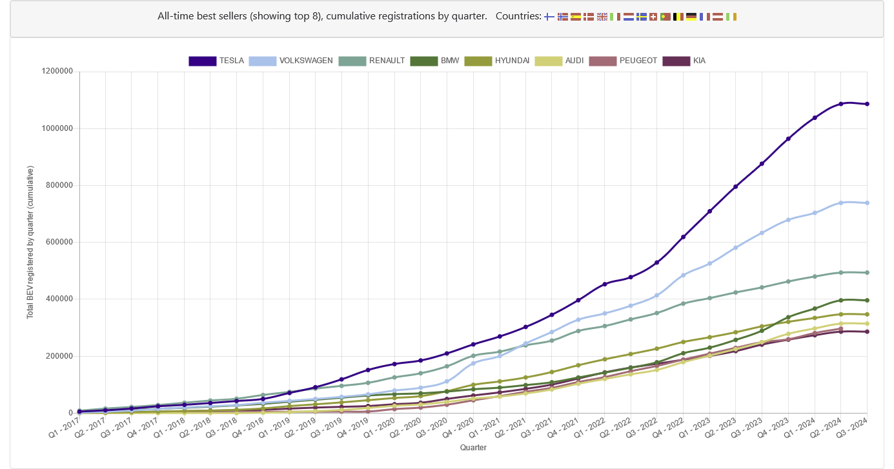Toggle the HYUNDAI legend entry
This screenshot has width=894, height=469.
pyautogui.click(x=497, y=61)
